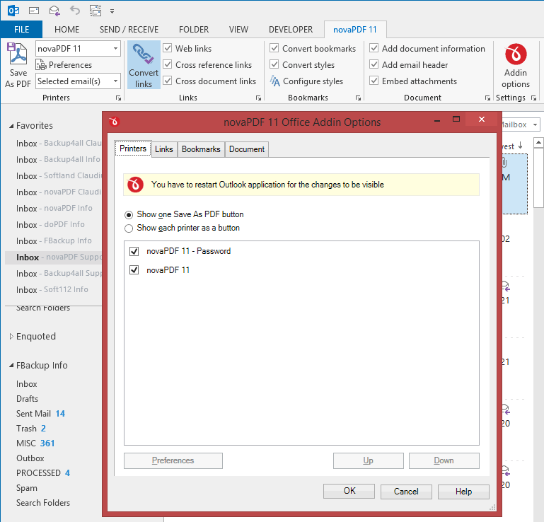Select the novaPDF 11 ribbon tab
Screen dimensions: 544x522
click(x=355, y=30)
